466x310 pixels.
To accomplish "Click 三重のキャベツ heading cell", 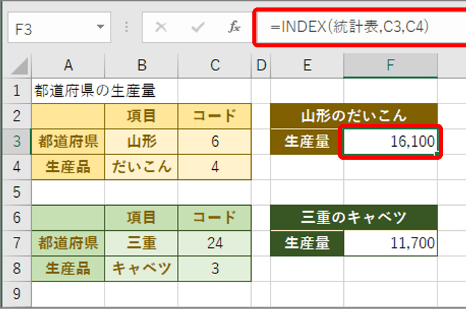I will coord(354,218).
